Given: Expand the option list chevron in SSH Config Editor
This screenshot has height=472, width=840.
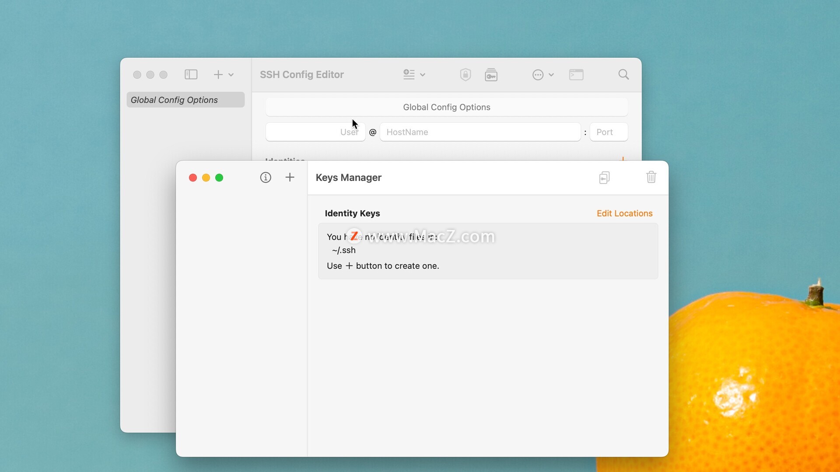Looking at the screenshot, I should [423, 75].
